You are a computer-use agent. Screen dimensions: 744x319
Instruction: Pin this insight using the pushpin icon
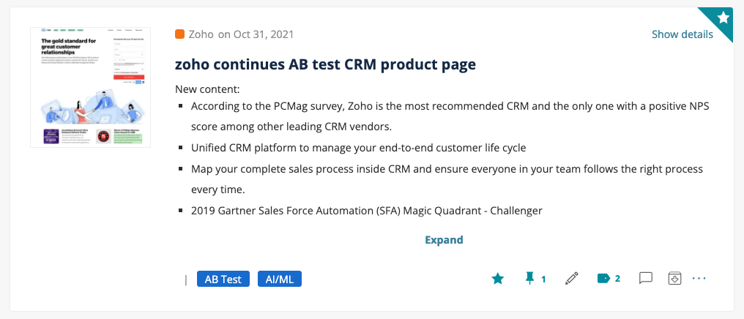click(530, 278)
